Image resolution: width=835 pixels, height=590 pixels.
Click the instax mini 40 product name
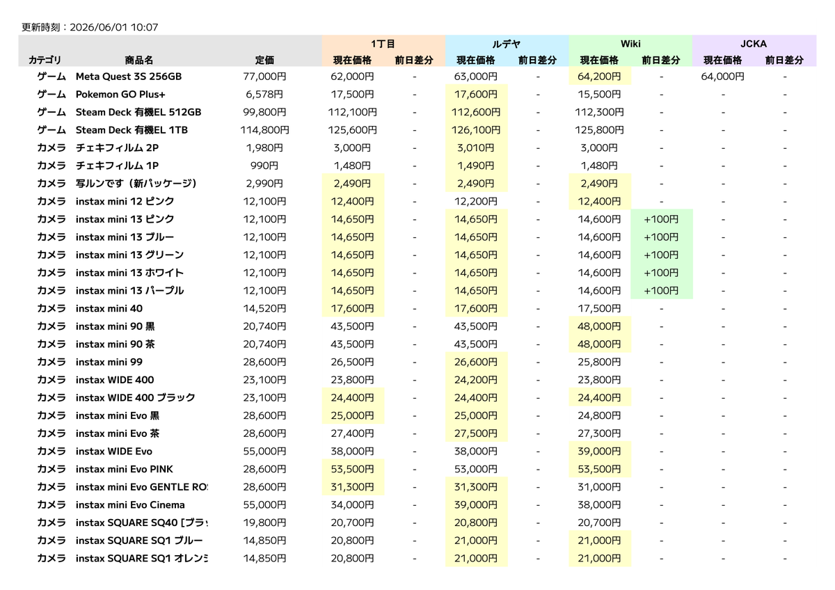pyautogui.click(x=109, y=308)
